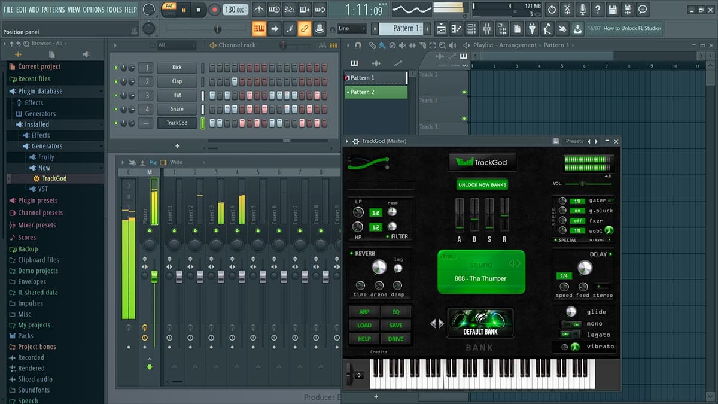The image size is (718, 404).
Task: Click the Undo history circular arrow icon
Action: click(x=552, y=10)
